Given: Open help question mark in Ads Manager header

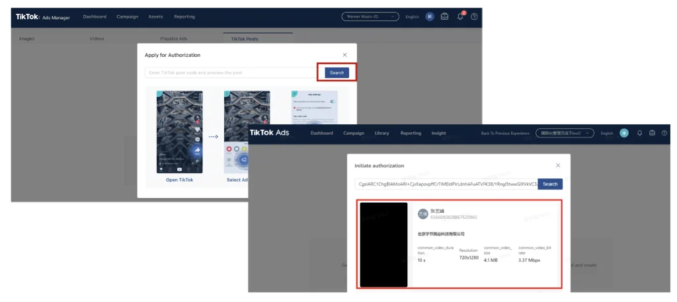Looking at the screenshot, I should (474, 17).
